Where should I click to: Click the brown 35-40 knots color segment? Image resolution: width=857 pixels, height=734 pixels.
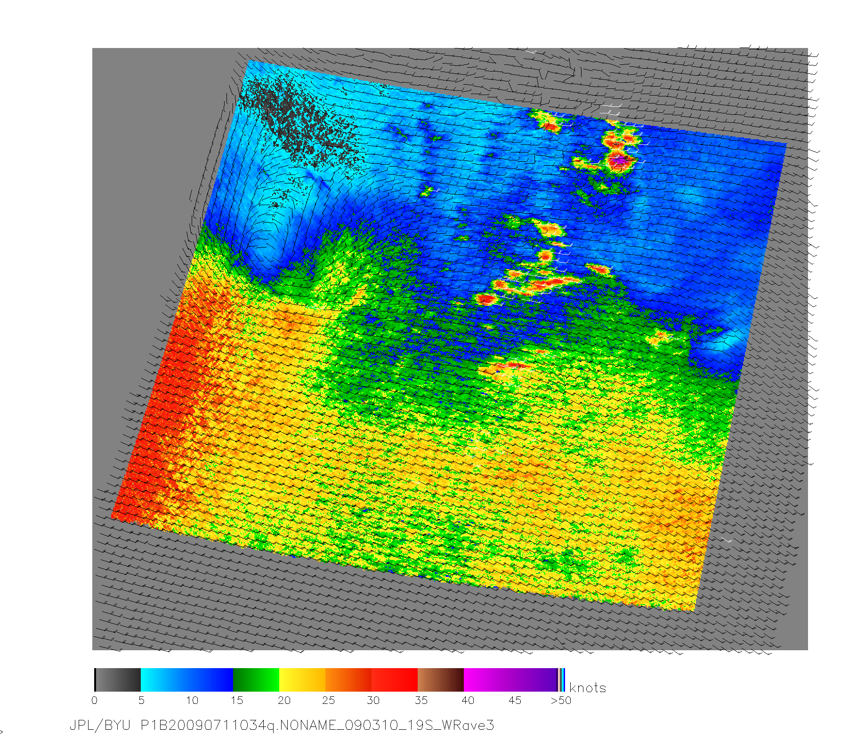click(441, 680)
